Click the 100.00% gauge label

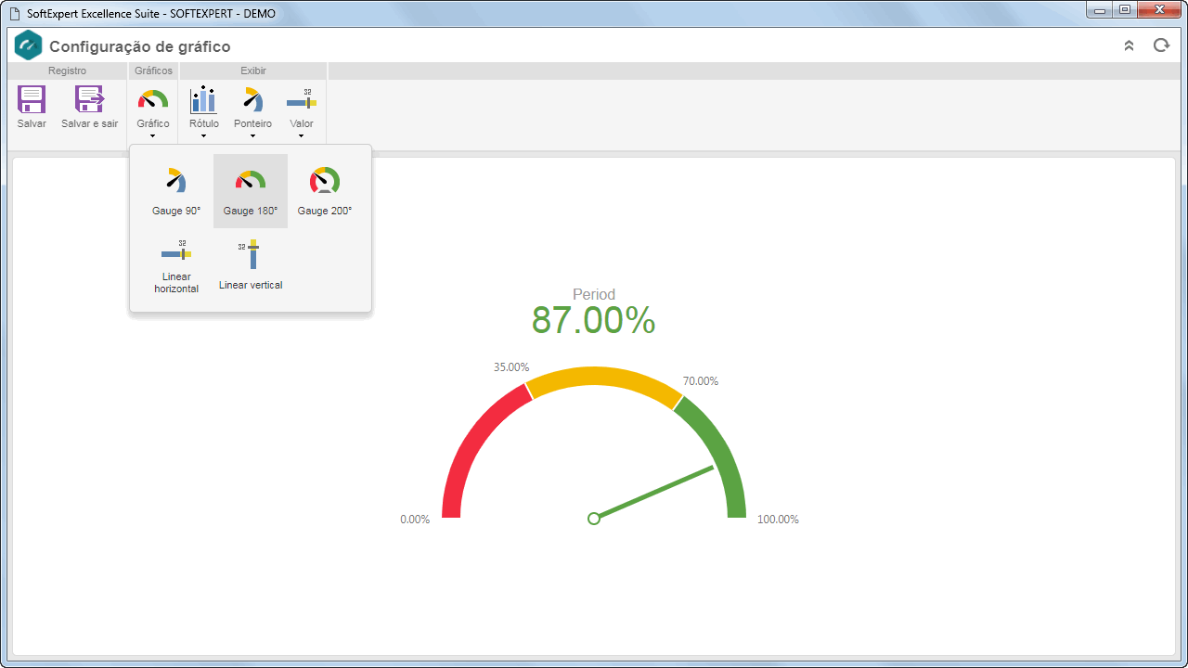(778, 520)
